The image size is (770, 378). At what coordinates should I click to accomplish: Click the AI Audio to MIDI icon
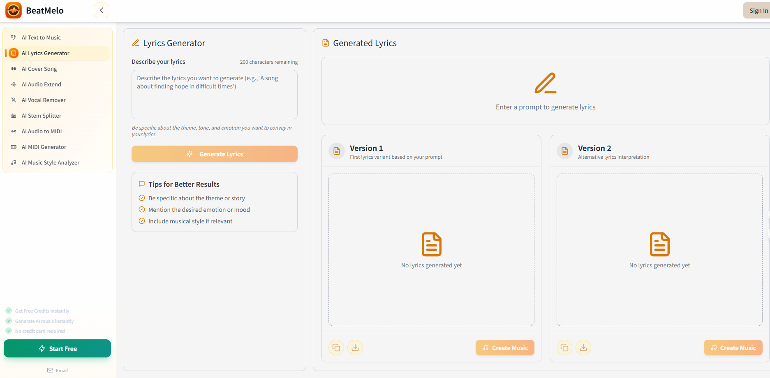14,131
